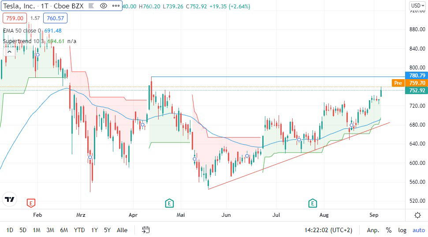Open the green earnings marker near May
This screenshot has height=237, width=428.
(169, 203)
